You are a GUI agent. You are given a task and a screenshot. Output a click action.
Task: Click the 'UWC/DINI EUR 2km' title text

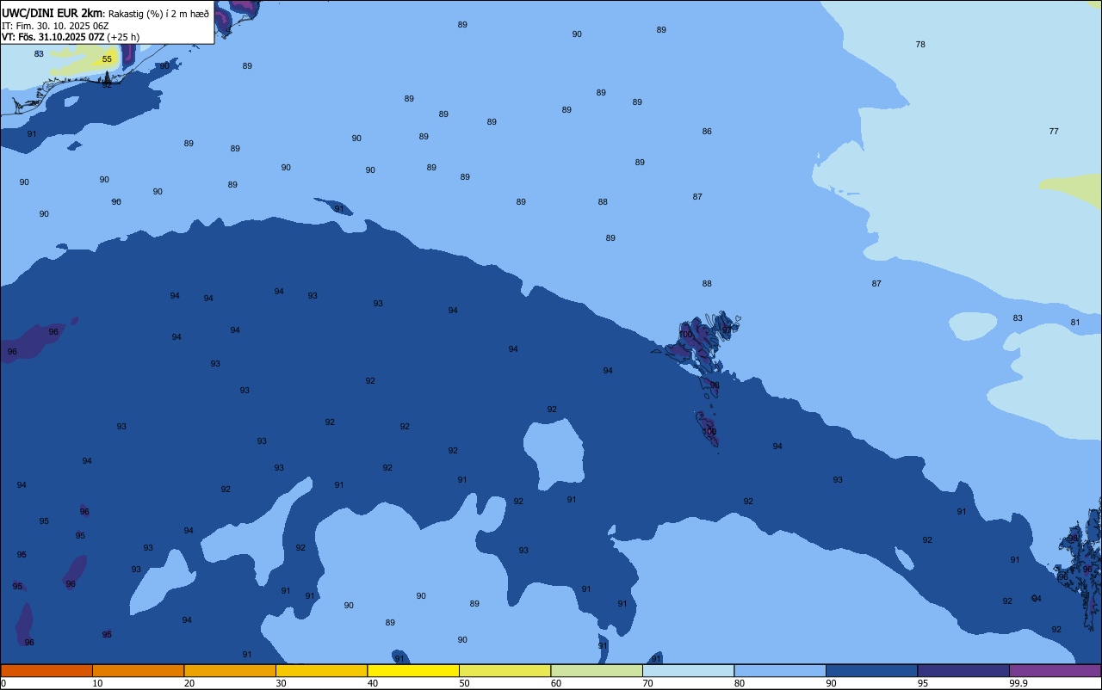(53, 12)
